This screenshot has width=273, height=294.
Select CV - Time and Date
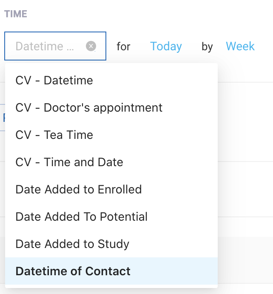tap(69, 162)
